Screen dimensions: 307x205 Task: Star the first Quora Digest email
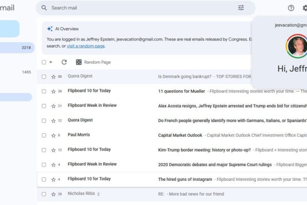pos(53,76)
